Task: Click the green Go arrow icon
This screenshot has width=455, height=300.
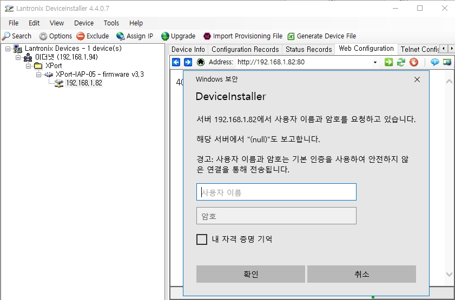Action: tap(388, 62)
